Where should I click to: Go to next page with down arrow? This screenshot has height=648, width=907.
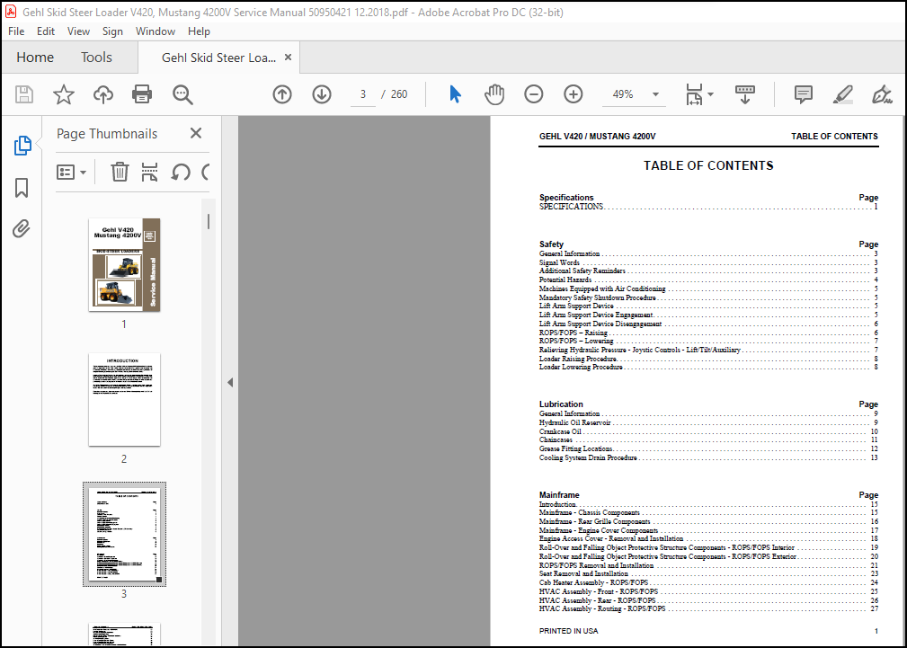point(322,94)
